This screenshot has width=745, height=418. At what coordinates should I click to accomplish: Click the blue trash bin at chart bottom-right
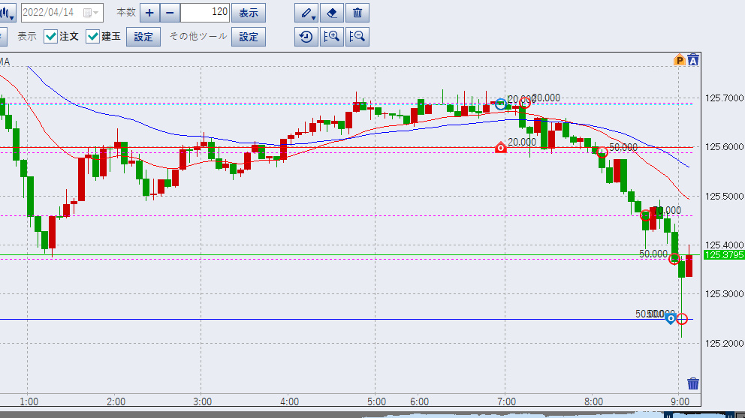(693, 384)
